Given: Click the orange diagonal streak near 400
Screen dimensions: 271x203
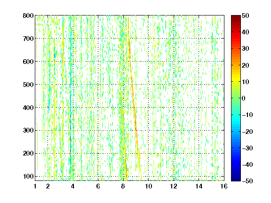Looking at the screenshot, I should (134, 107).
